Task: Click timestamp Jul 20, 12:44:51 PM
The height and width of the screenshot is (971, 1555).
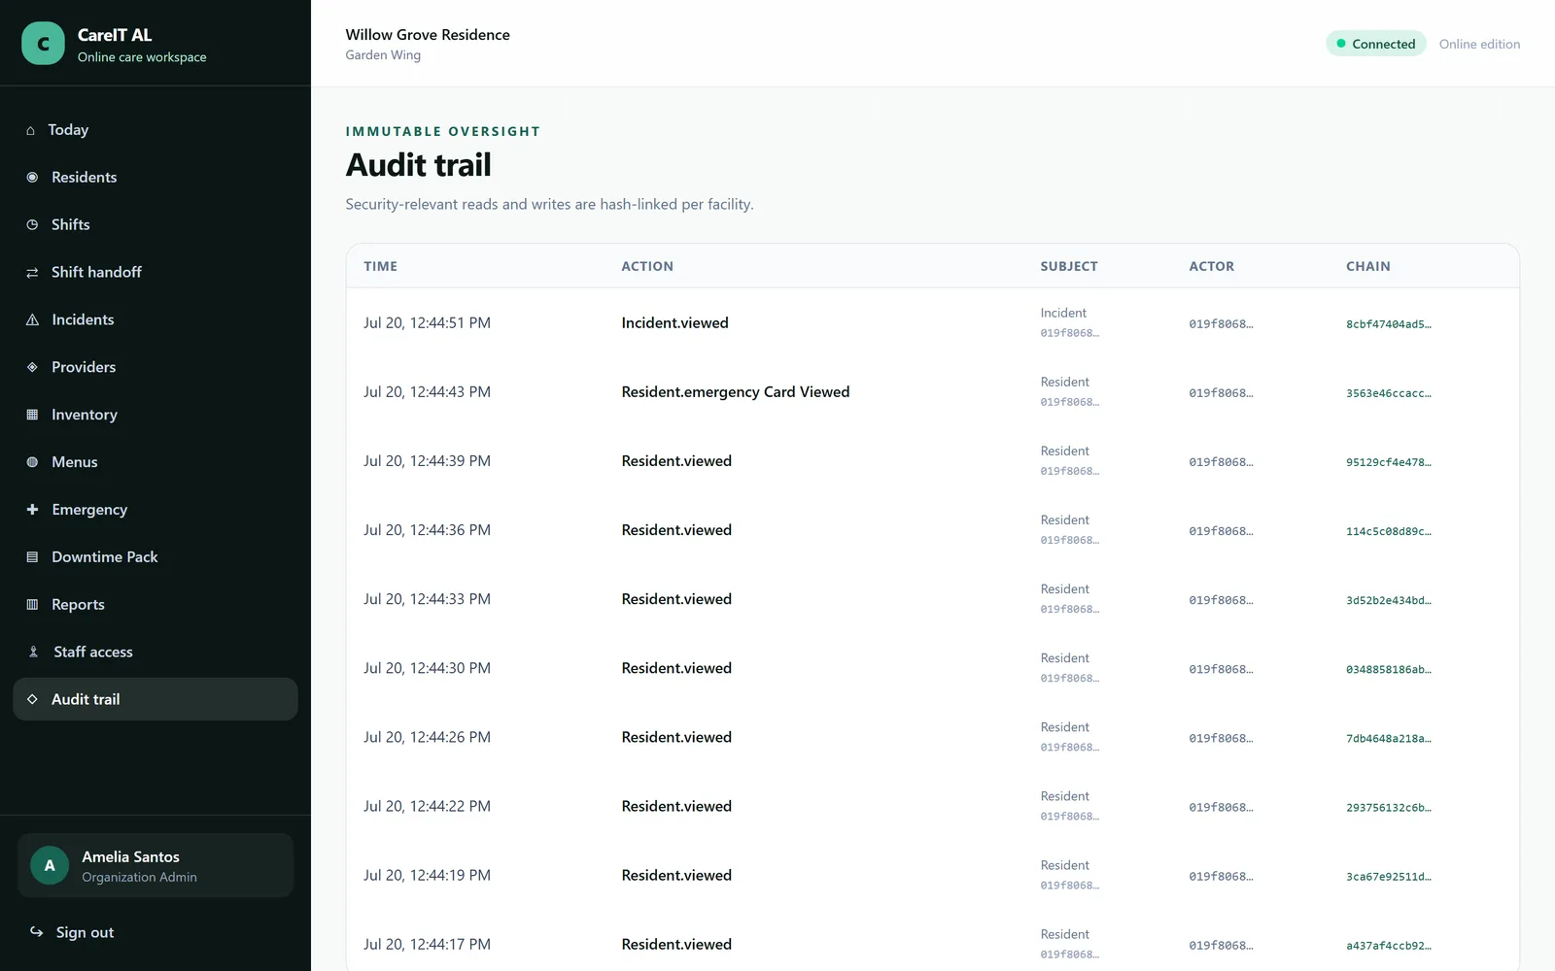Action: point(428,323)
